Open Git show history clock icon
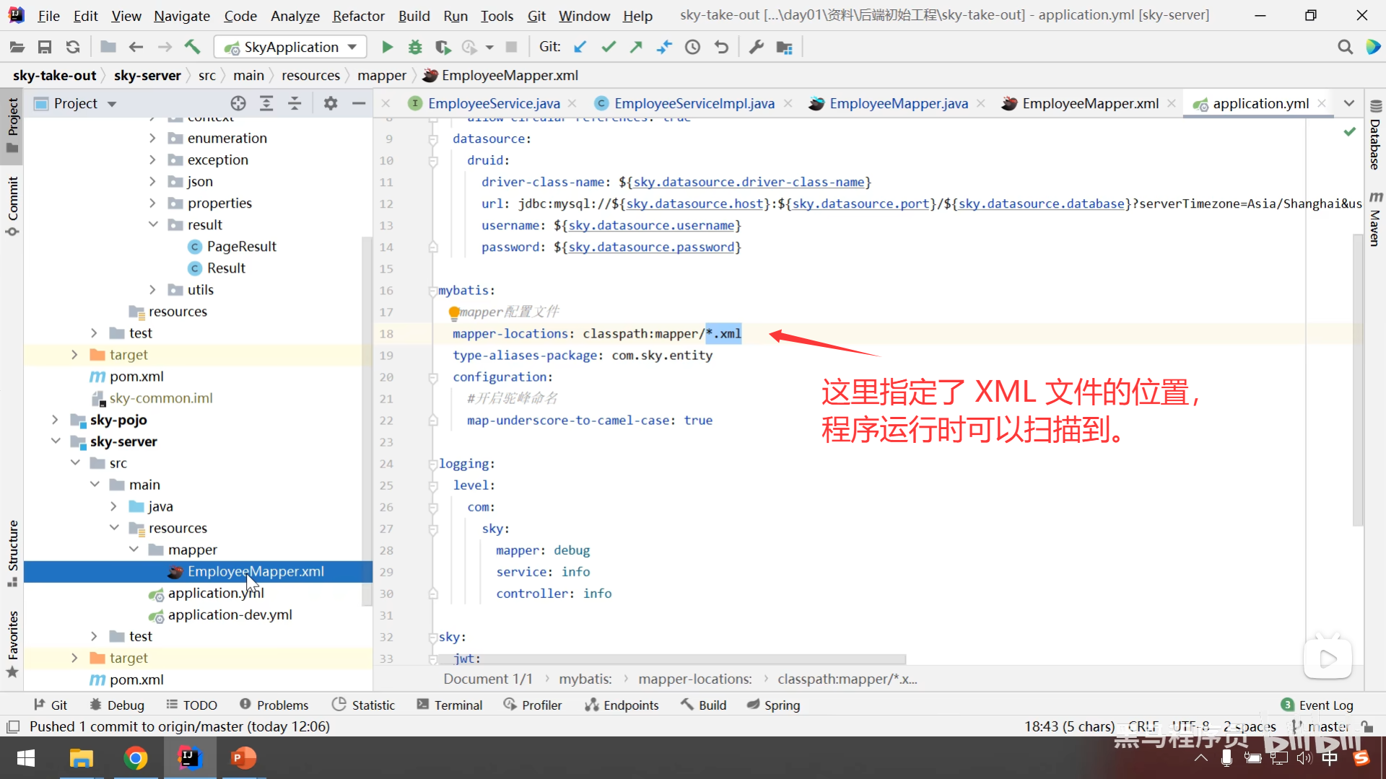This screenshot has height=779, width=1386. coord(692,48)
